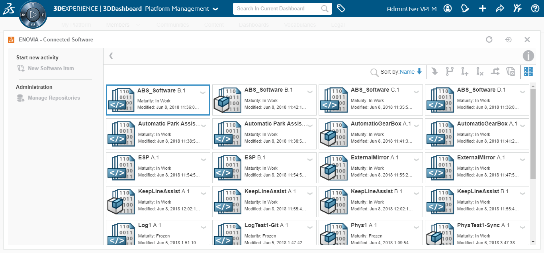Expand Members tab dropdown arrow

[138, 25]
